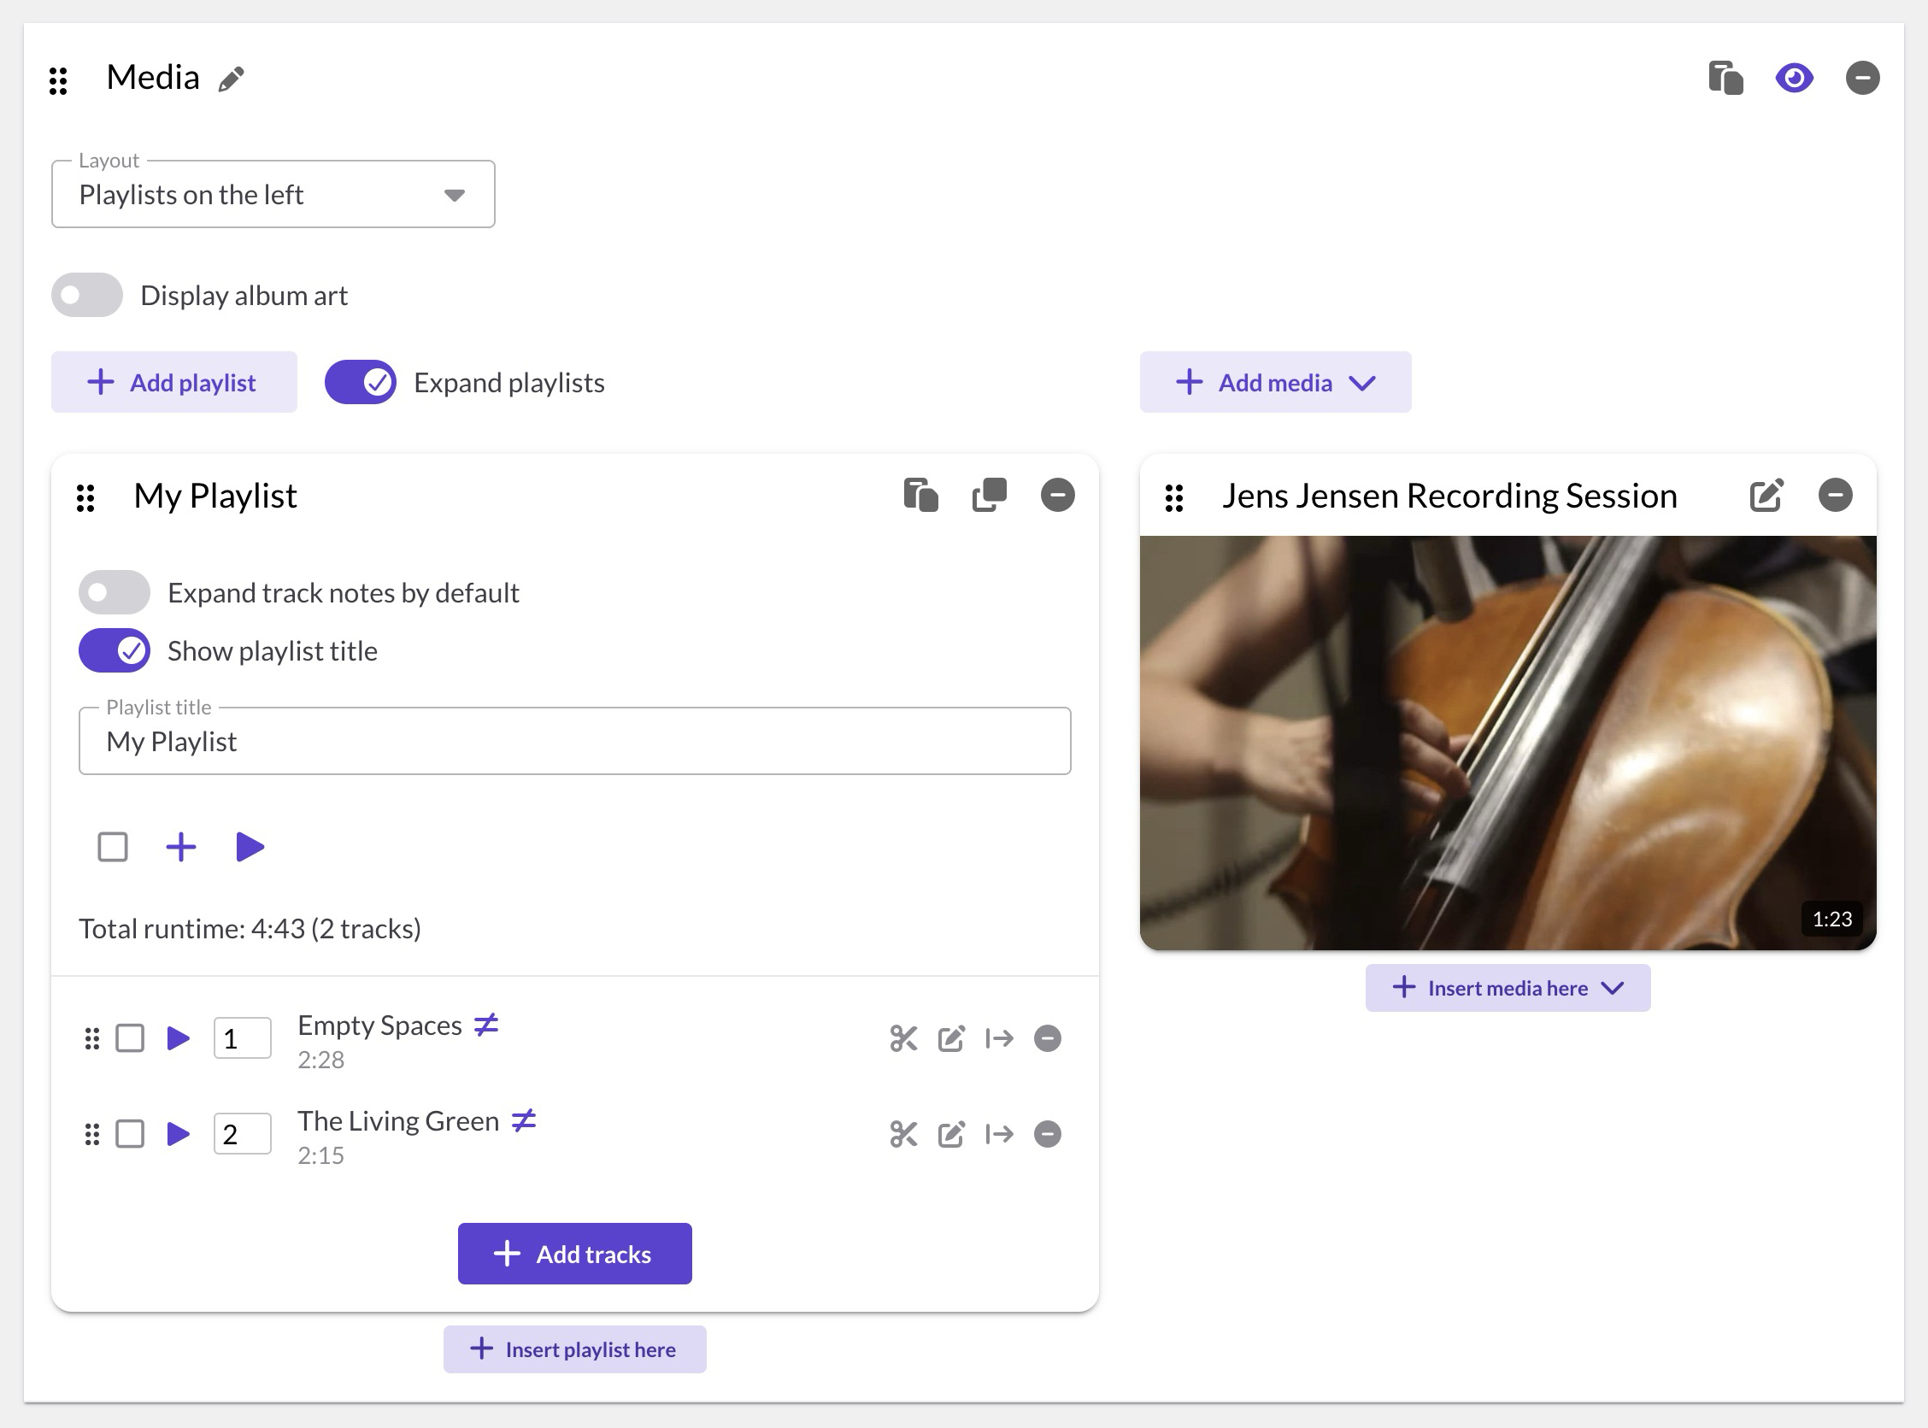Image resolution: width=1928 pixels, height=1428 pixels.
Task: Edit Jens Jensen Recording Session media
Action: coord(1766,496)
